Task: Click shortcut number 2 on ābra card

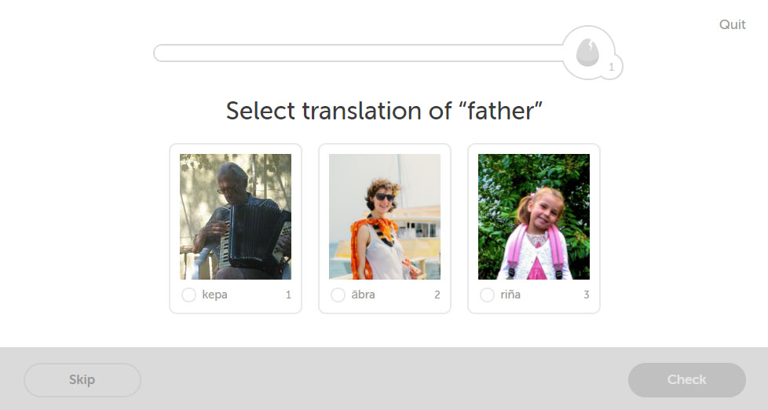Action: click(x=437, y=295)
